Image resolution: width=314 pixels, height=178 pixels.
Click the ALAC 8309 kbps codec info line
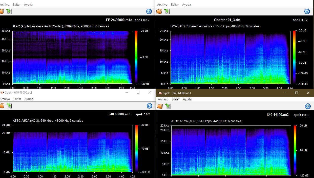[x=61, y=26]
